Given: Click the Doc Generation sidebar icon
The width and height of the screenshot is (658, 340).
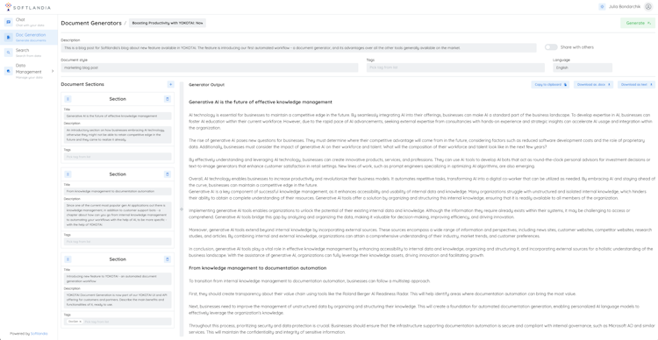Looking at the screenshot, I should point(9,38).
